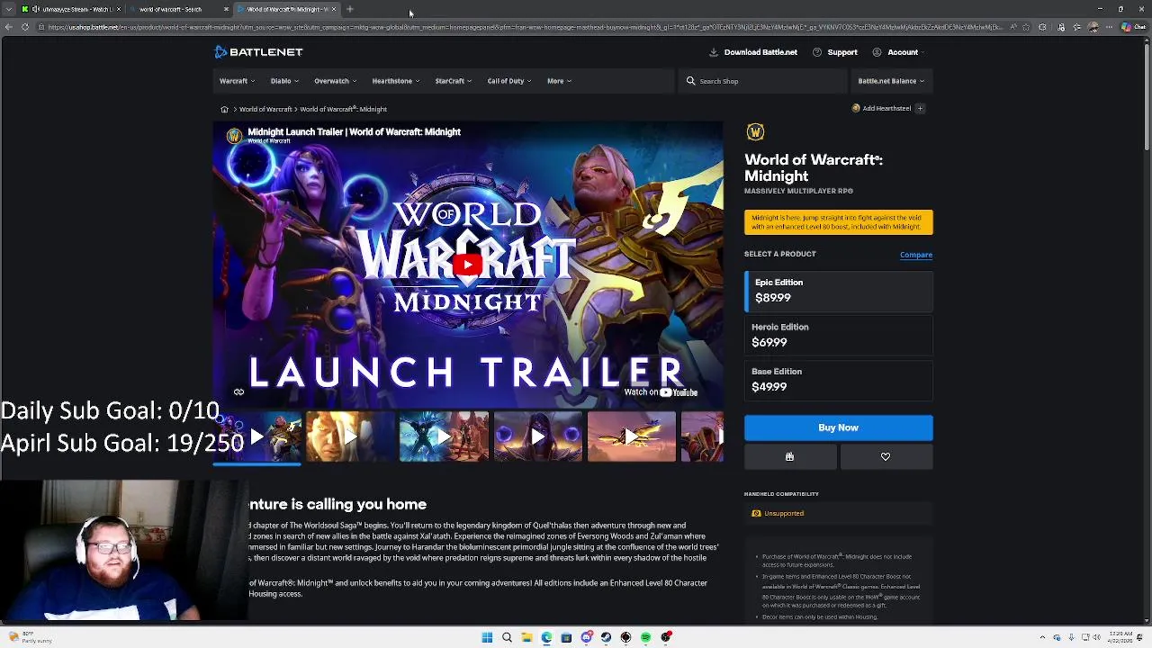Open Discord from the taskbar
Image resolution: width=1152 pixels, height=648 pixels.
click(586, 637)
